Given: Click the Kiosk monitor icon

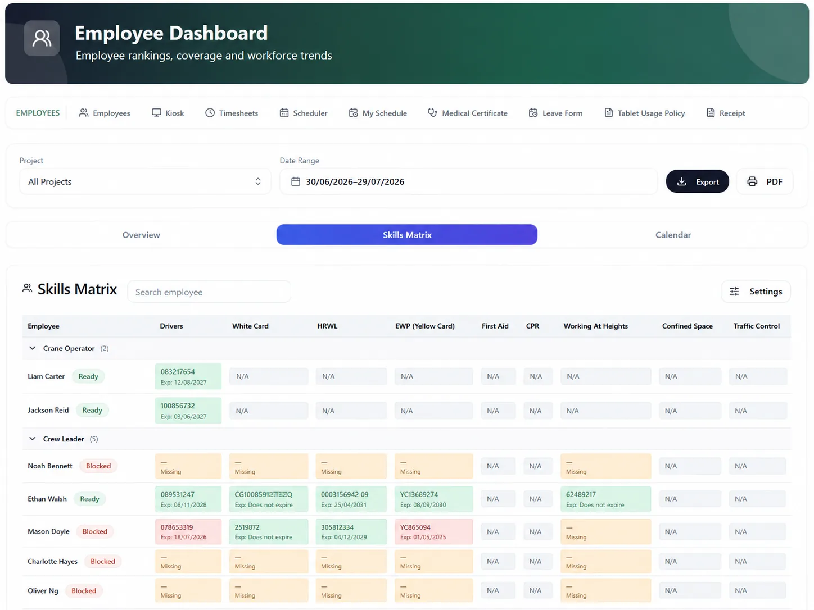Looking at the screenshot, I should [x=156, y=113].
